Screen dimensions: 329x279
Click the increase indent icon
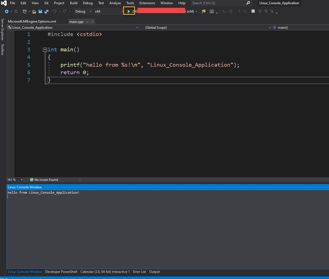pos(230,11)
